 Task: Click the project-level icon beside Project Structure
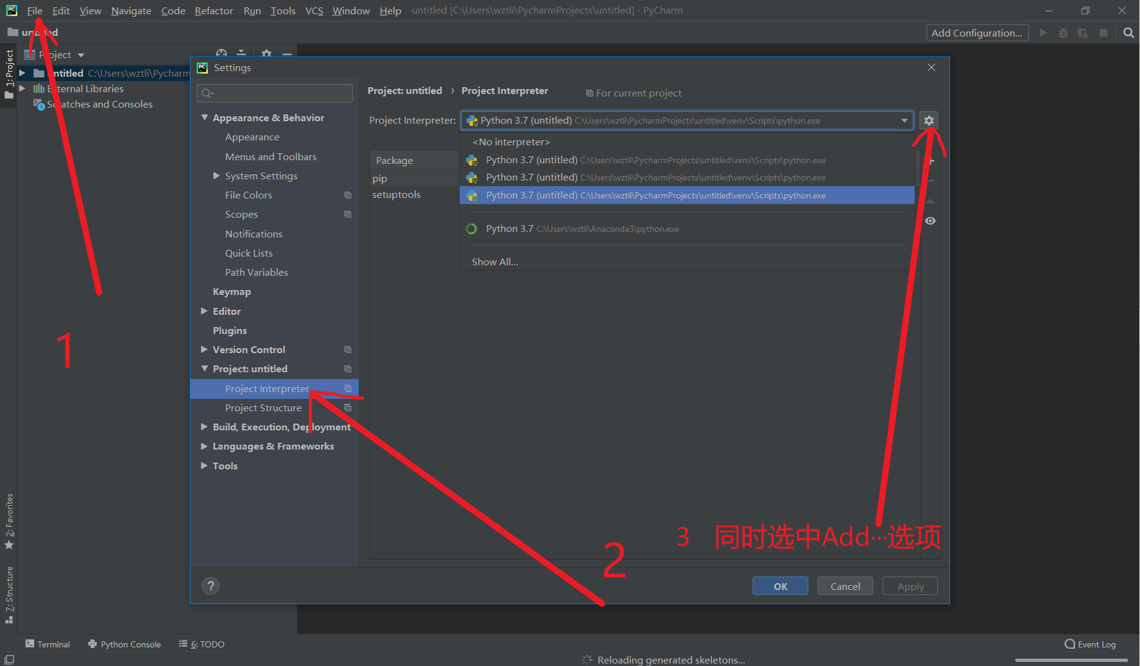point(348,408)
